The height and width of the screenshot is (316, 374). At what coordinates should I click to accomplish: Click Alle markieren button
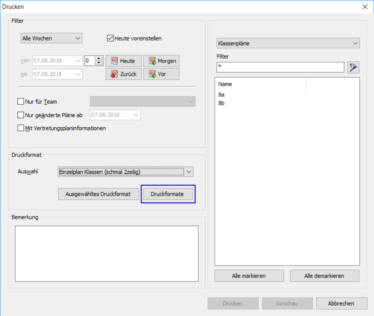[249, 276]
